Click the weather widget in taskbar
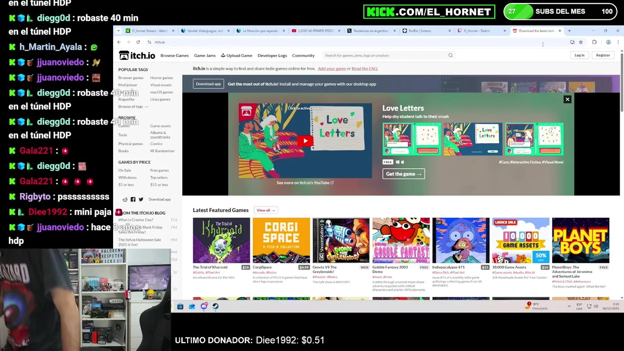Viewport: 624px width, 351px height. point(537,306)
